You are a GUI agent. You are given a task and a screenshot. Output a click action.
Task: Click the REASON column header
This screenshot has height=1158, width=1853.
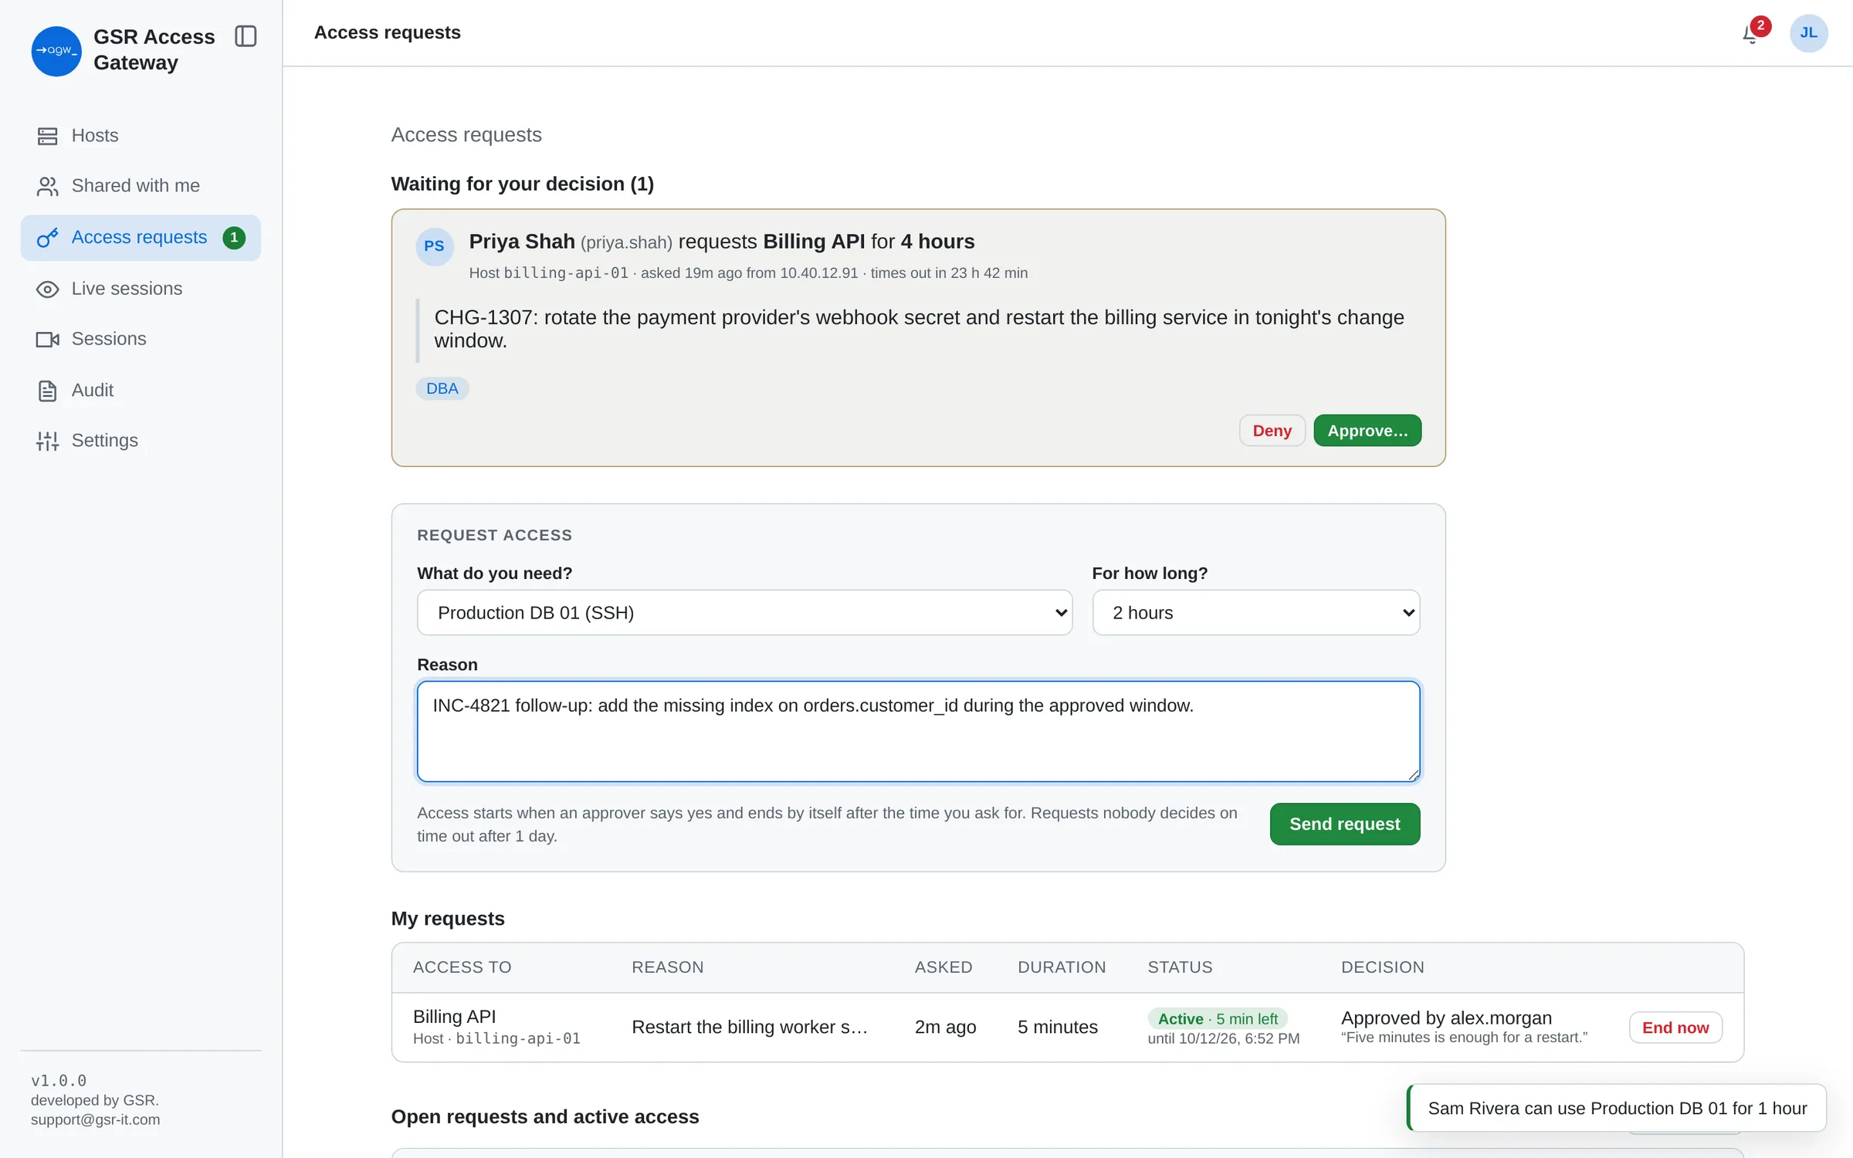[667, 967]
